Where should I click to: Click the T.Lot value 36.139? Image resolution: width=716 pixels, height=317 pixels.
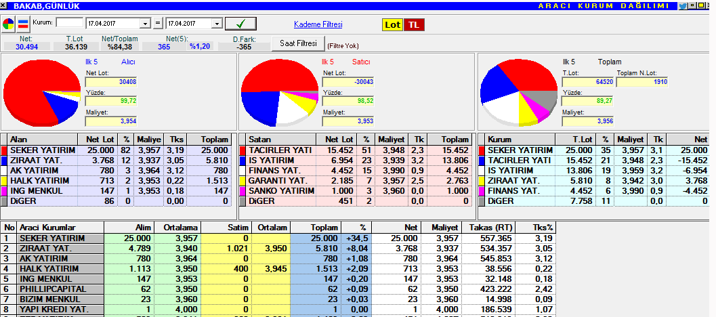(76, 47)
